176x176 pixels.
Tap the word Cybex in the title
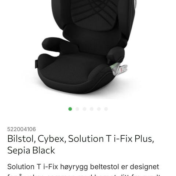pyautogui.click(x=52, y=139)
